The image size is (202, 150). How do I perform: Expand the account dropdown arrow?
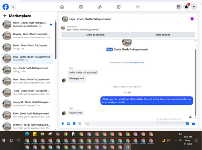tap(194, 7)
